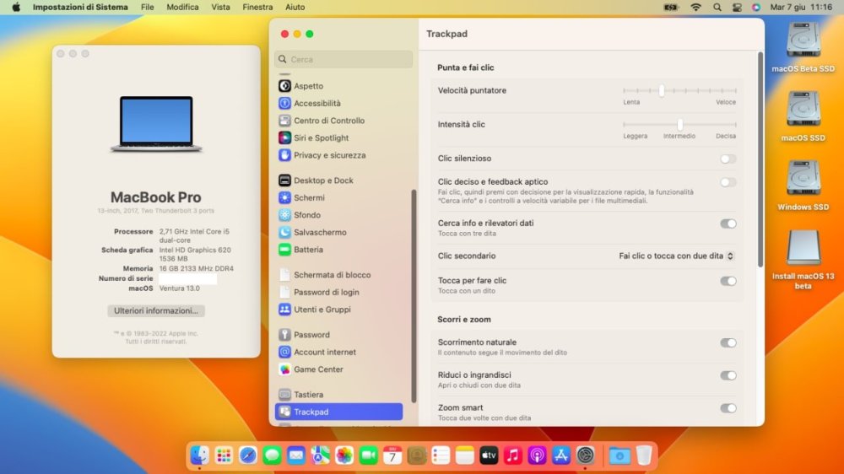The image size is (844, 474).
Task: Open Wi-Fi status in menu bar
Action: [696, 7]
